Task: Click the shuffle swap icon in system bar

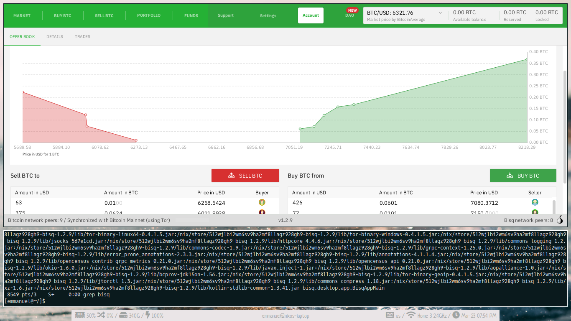Action: (101, 315)
